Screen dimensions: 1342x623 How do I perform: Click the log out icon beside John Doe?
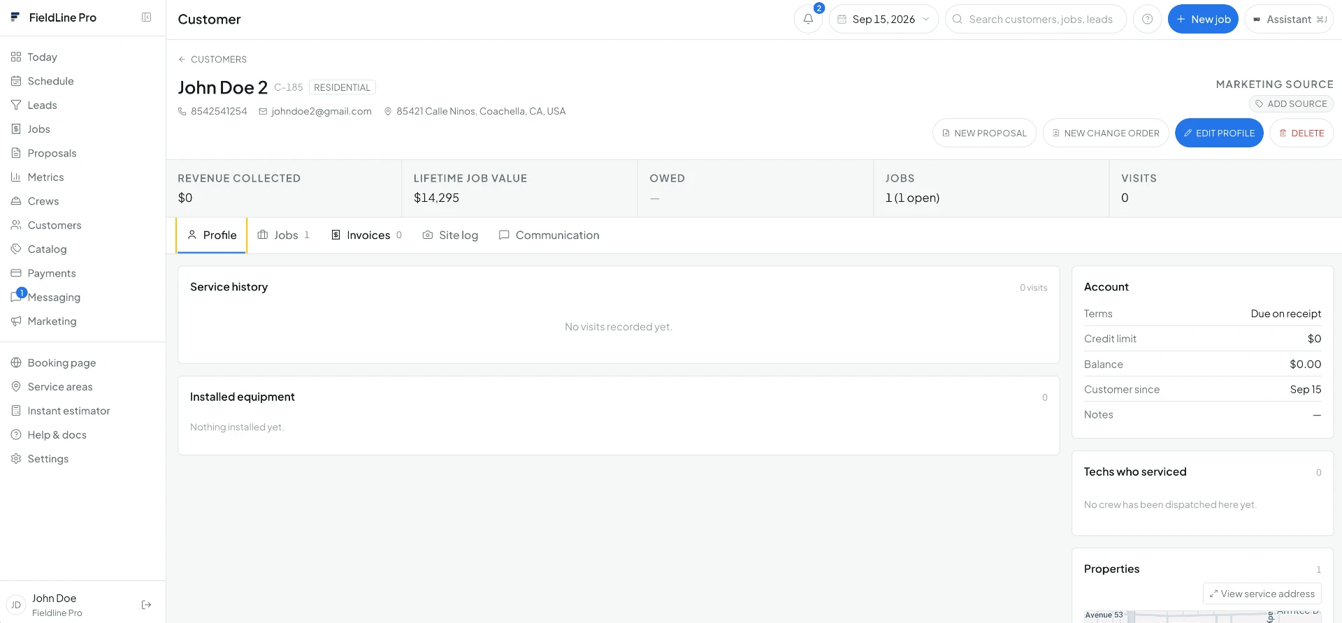point(146,605)
